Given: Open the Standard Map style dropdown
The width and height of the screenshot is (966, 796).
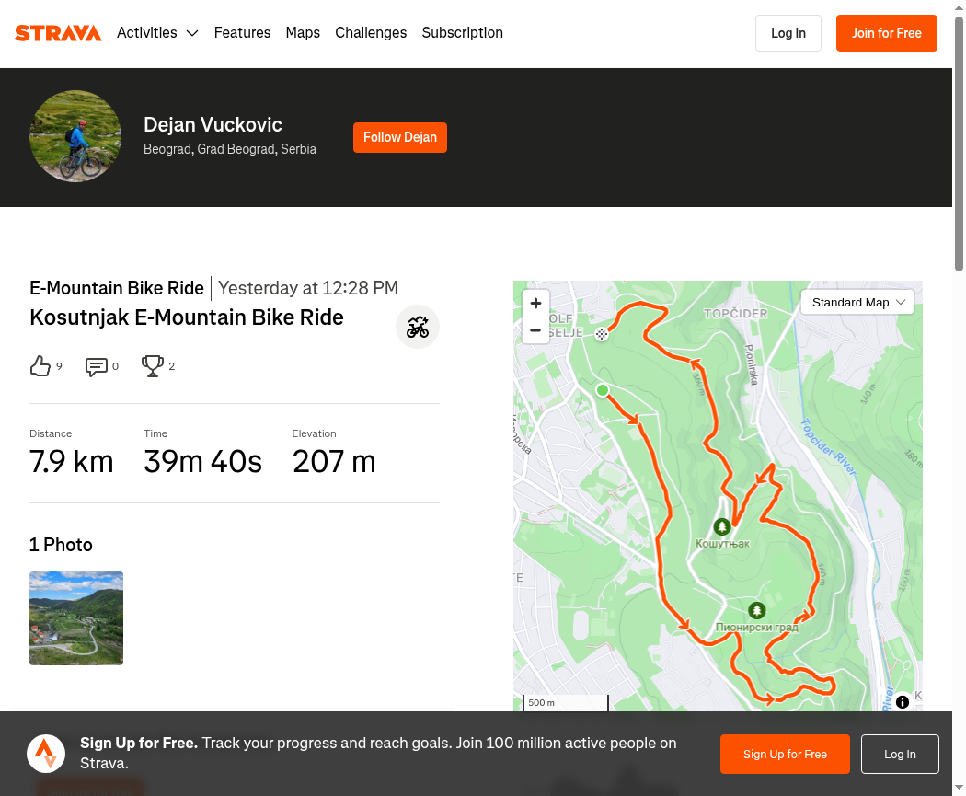Looking at the screenshot, I should tap(857, 302).
